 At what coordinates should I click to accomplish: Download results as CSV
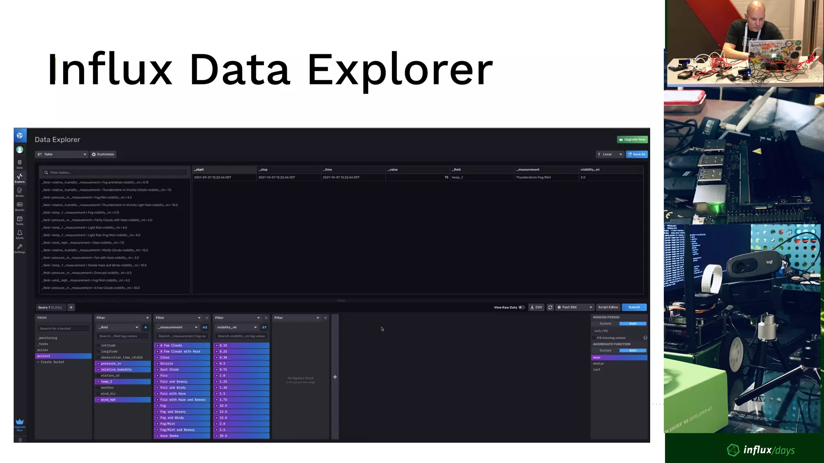pyautogui.click(x=536, y=307)
